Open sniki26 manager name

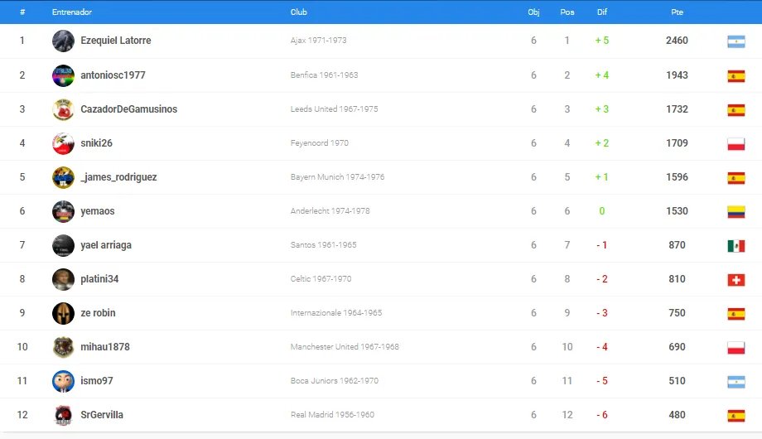pos(96,143)
